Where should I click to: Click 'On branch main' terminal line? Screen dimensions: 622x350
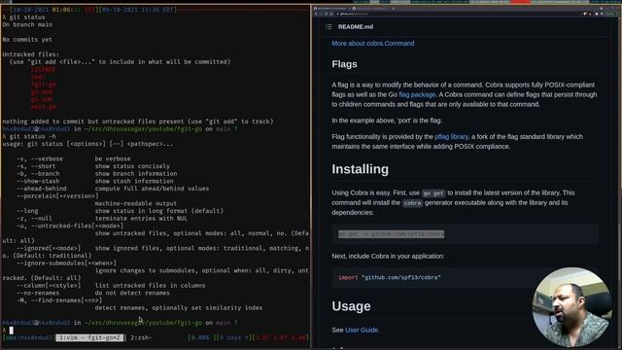[27, 24]
